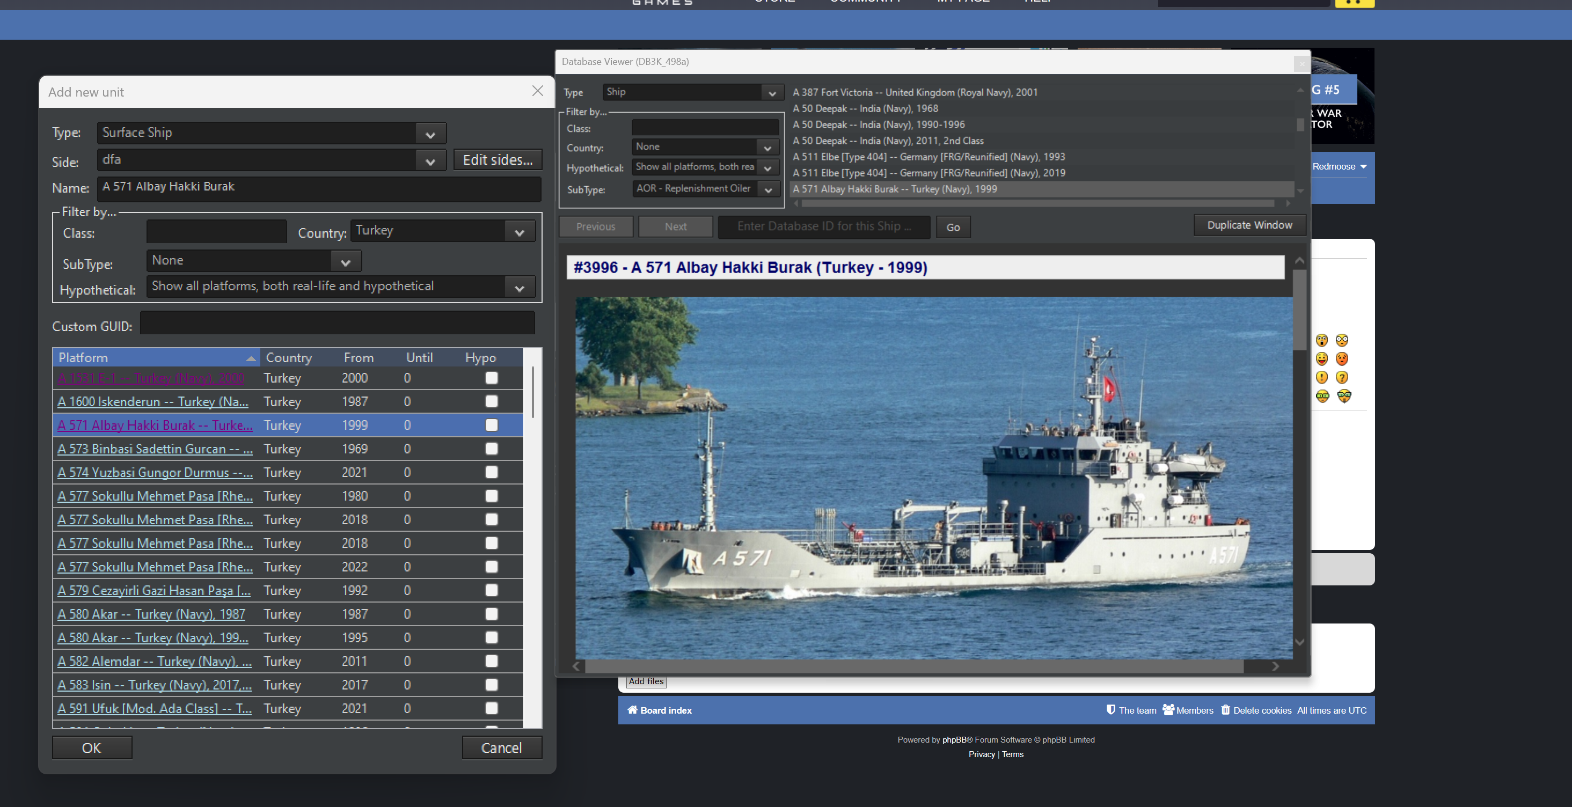The image size is (1572, 807).
Task: Toggle Hypo checkbox for A 579 Cezayirli
Action: click(491, 590)
